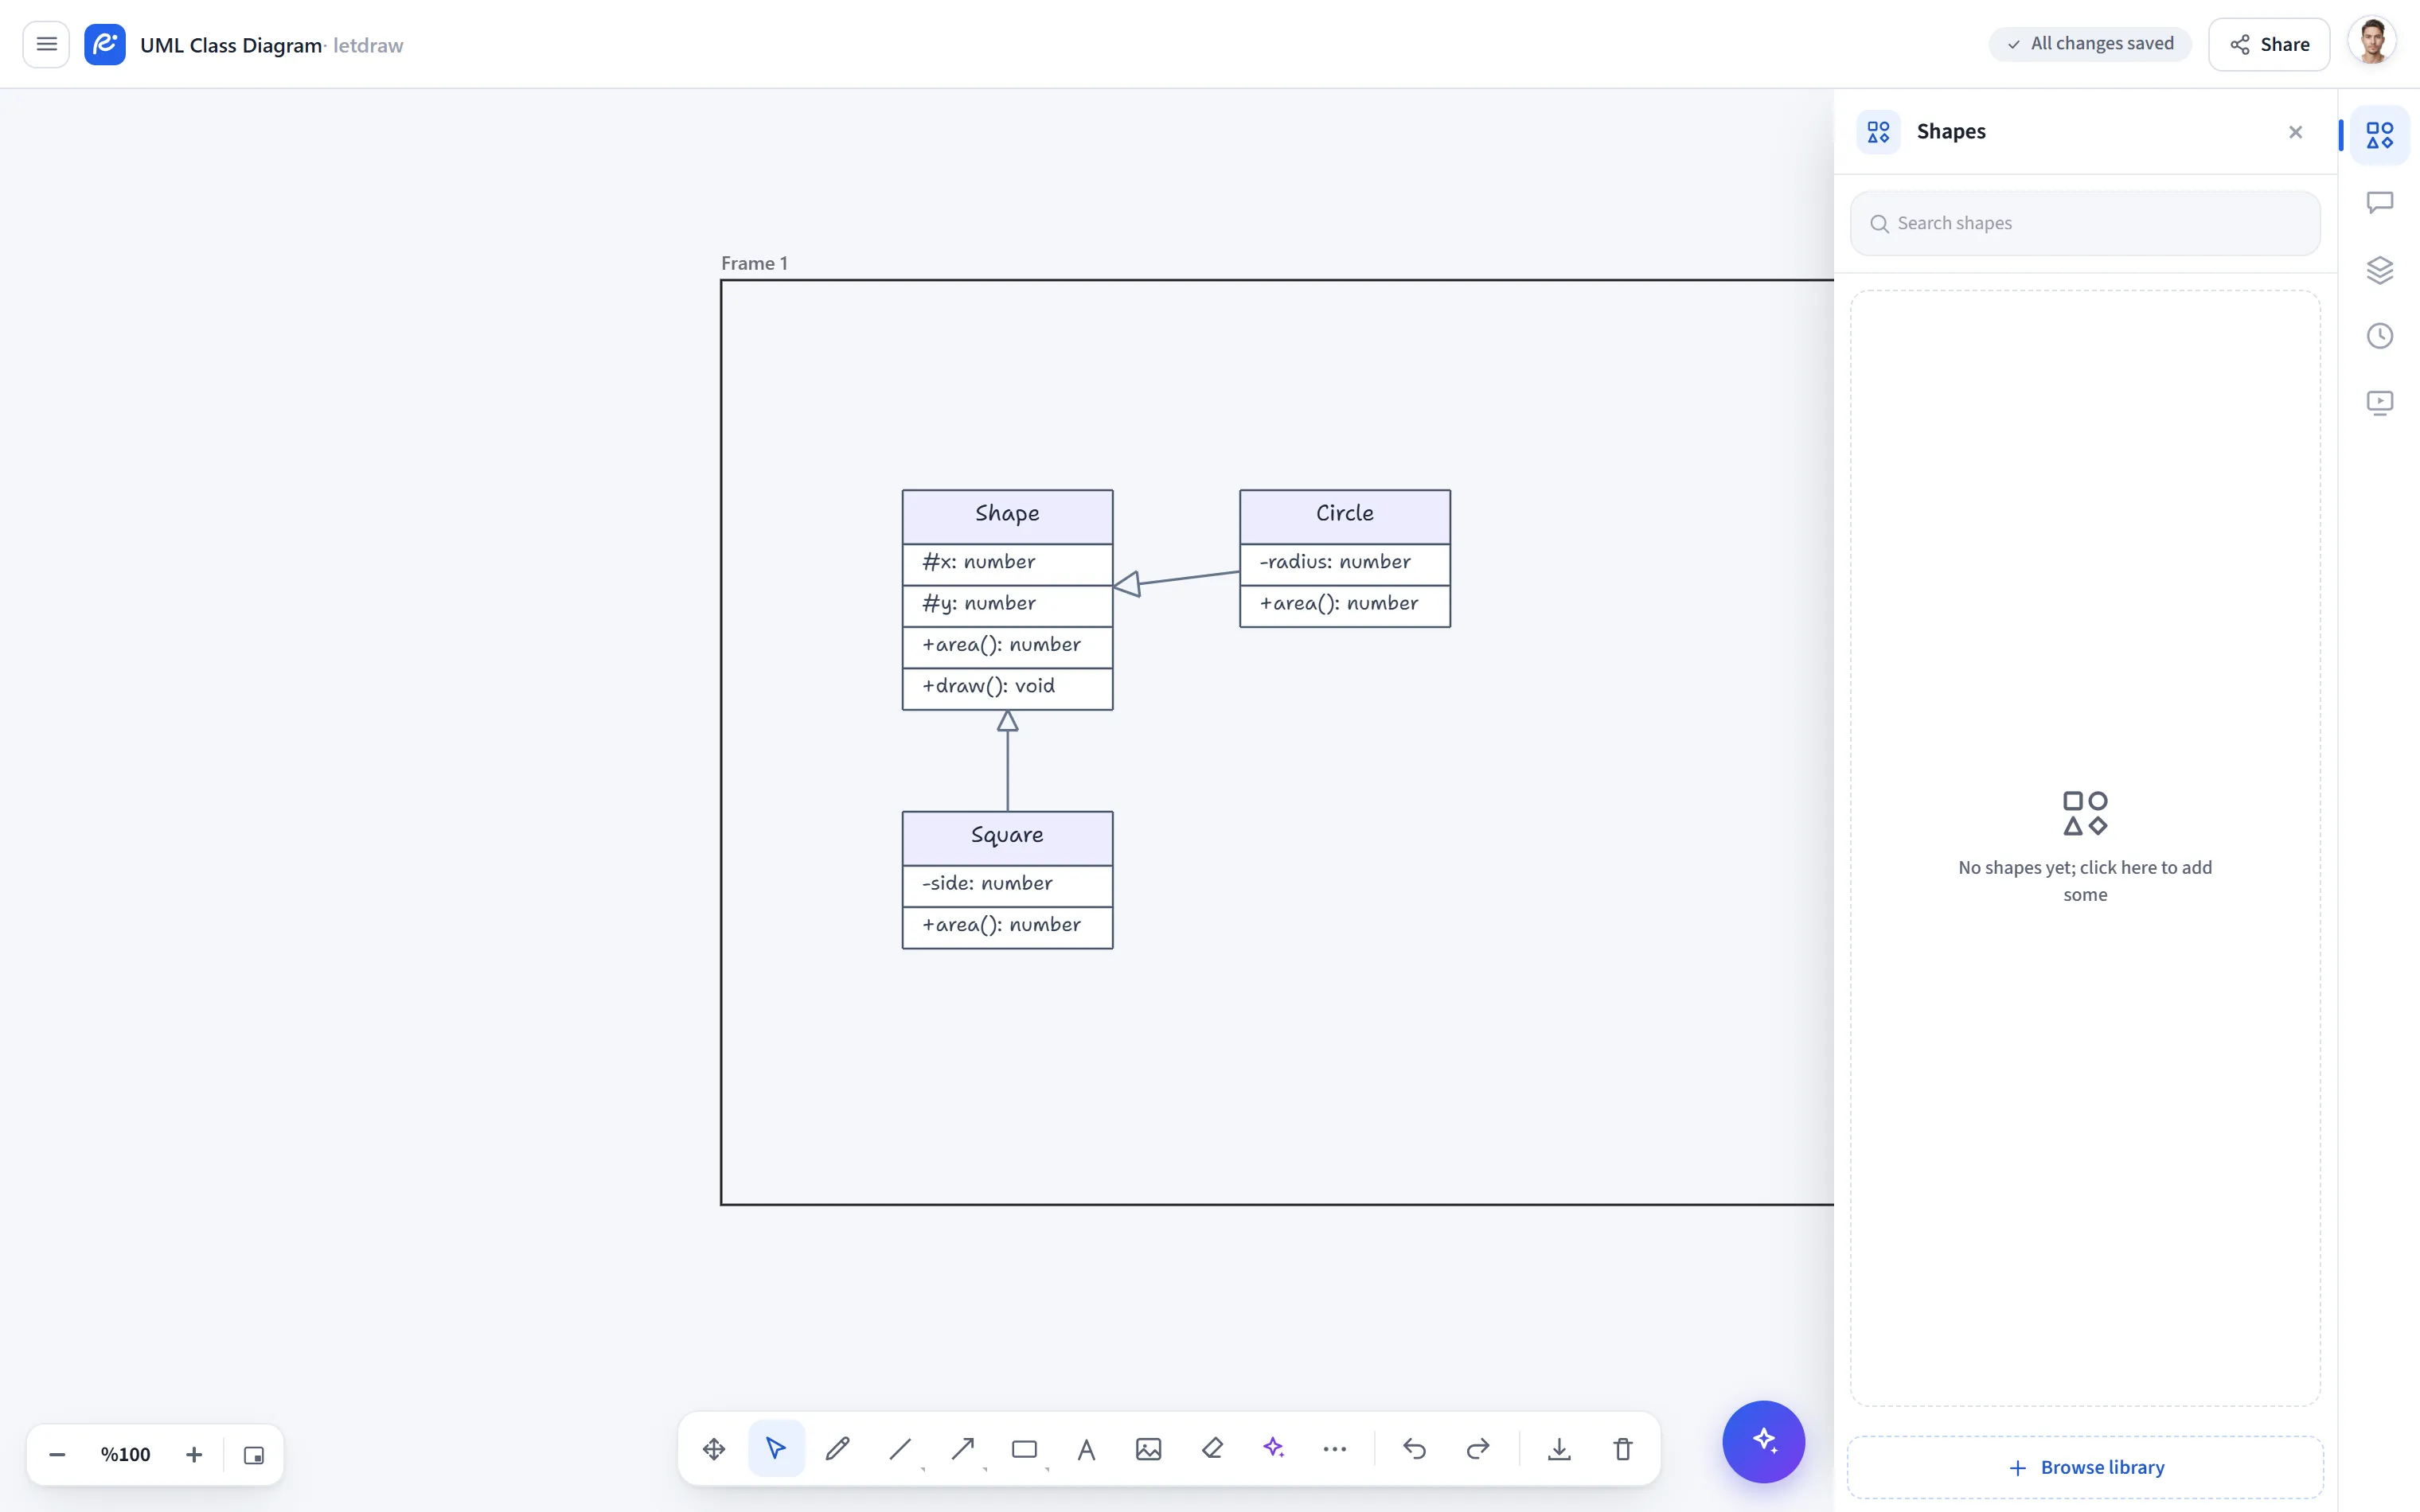
Task: Open the presentation mode icon
Action: pyautogui.click(x=2380, y=403)
